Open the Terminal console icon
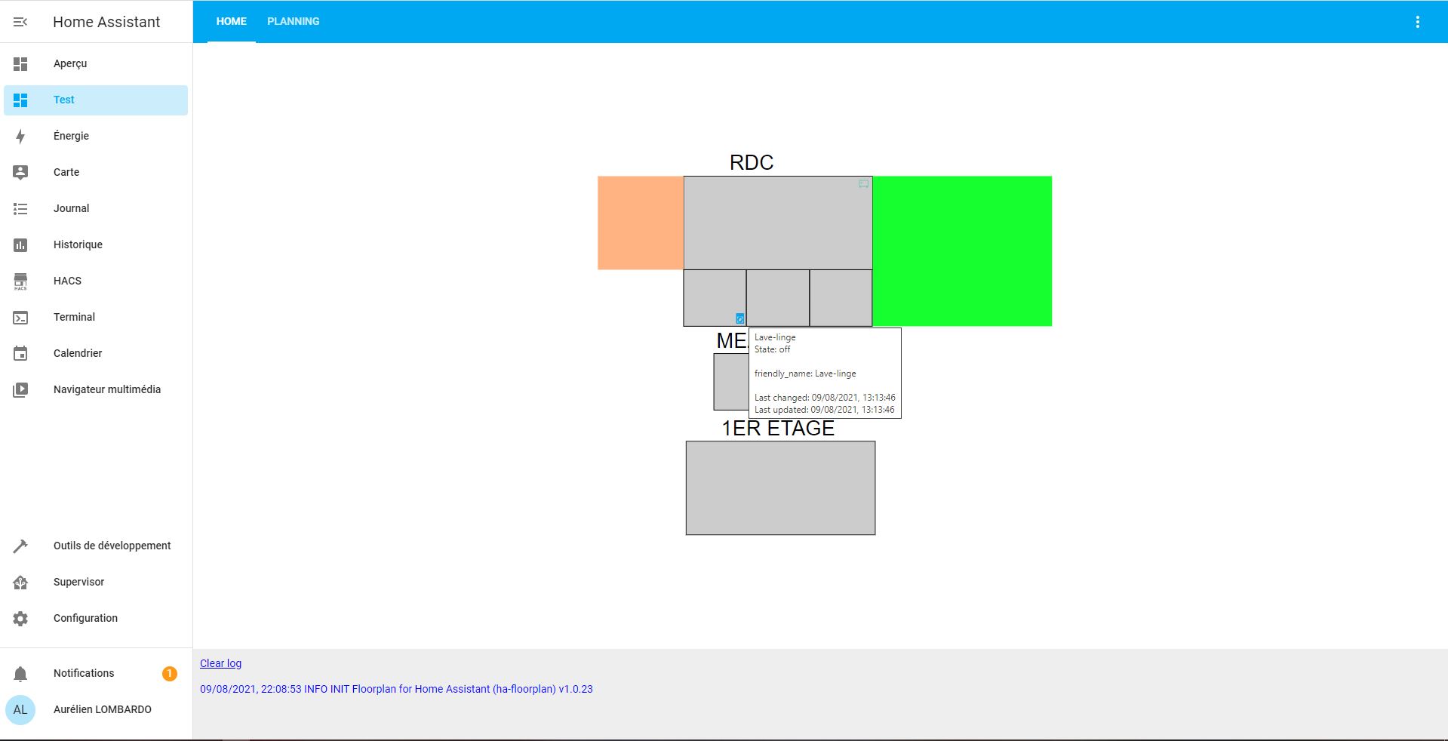1448x741 pixels. tap(20, 318)
